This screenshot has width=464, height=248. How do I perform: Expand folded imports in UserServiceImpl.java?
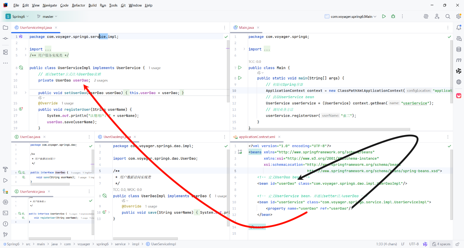point(25,49)
